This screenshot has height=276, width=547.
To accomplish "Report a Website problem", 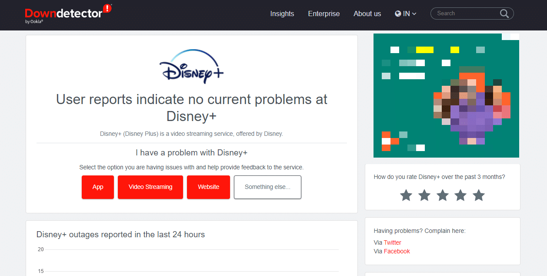I will pos(208,187).
